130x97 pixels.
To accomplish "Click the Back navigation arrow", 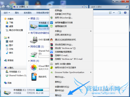I will (3, 7).
